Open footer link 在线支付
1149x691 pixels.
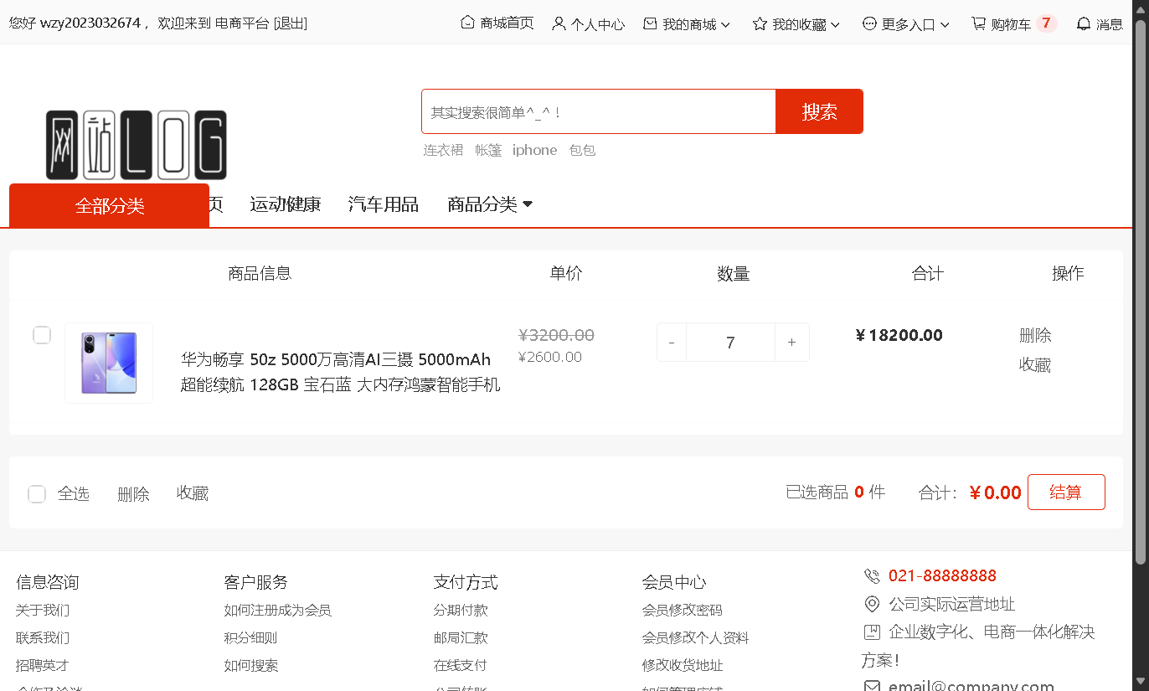461,666
